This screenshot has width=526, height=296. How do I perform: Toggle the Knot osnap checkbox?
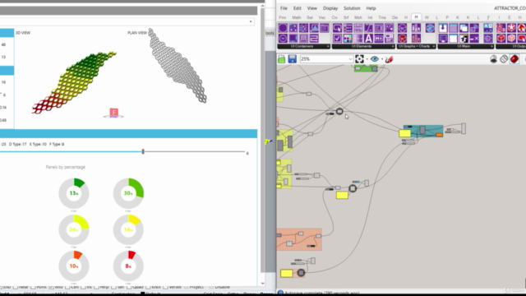(x=148, y=287)
